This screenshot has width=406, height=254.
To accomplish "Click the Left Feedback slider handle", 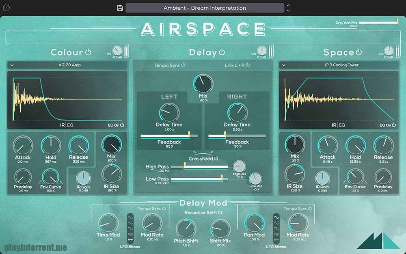I will coord(189,135).
